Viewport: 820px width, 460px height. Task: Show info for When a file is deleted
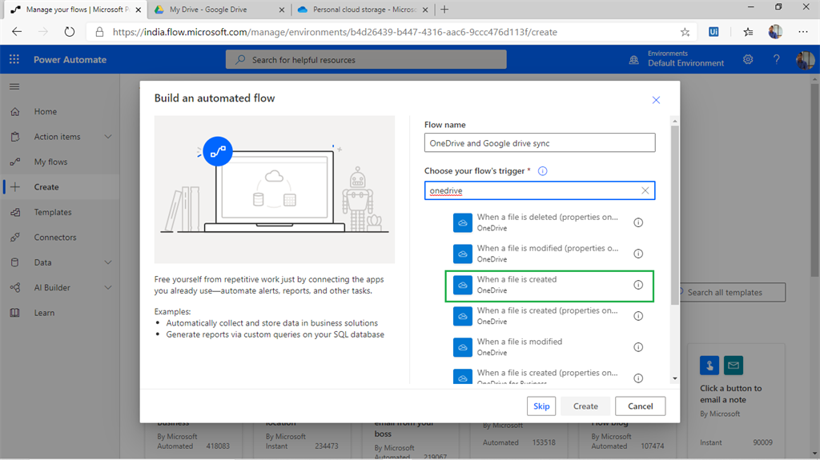638,222
